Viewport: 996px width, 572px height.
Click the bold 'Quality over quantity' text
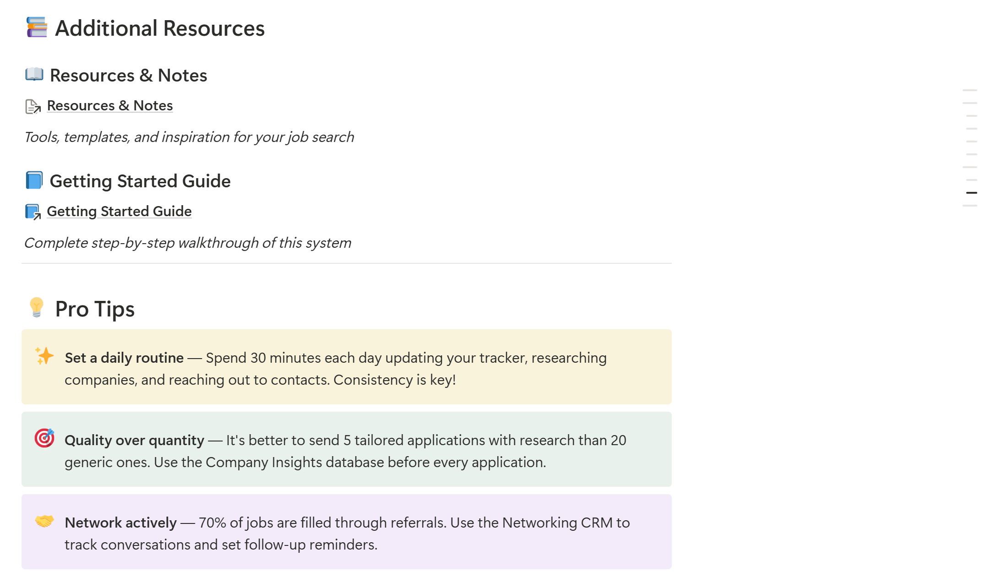point(134,441)
